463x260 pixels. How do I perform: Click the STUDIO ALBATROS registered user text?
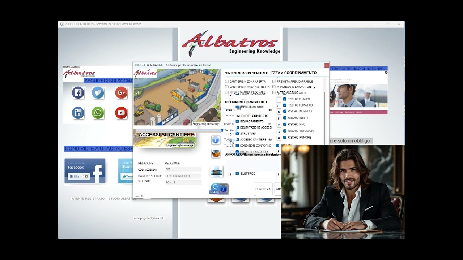(123, 199)
